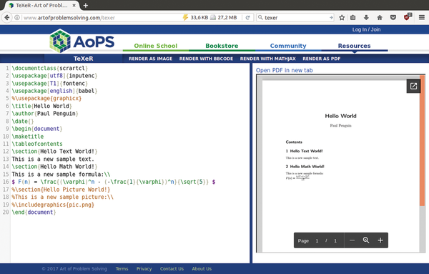429x274 pixels.
Task: Click the \title{Hello World} line
Action: pyautogui.click(x=42, y=106)
